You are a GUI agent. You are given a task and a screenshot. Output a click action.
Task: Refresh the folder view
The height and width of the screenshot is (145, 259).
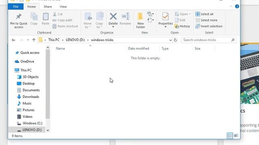point(175,40)
